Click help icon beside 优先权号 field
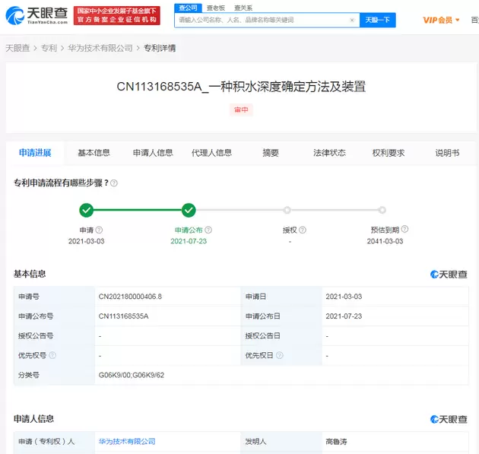The image size is (479, 454). coord(52,355)
